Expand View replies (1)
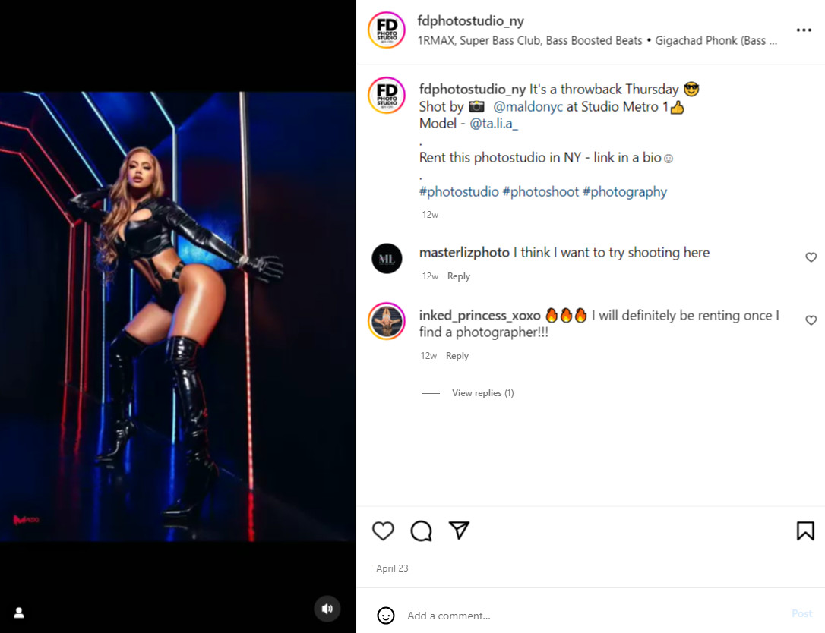This screenshot has width=825, height=633. (x=482, y=393)
